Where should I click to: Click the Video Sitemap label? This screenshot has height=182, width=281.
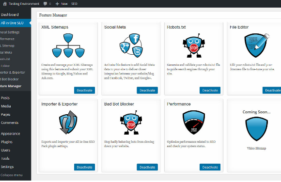[x=256, y=148]
